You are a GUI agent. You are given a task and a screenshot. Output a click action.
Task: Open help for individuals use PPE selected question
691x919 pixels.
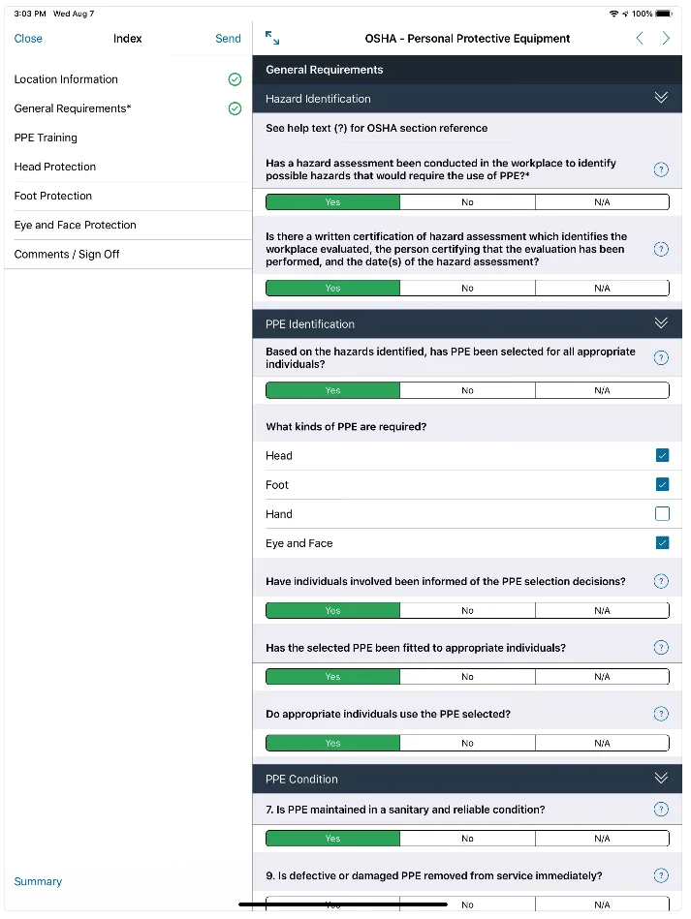click(661, 714)
